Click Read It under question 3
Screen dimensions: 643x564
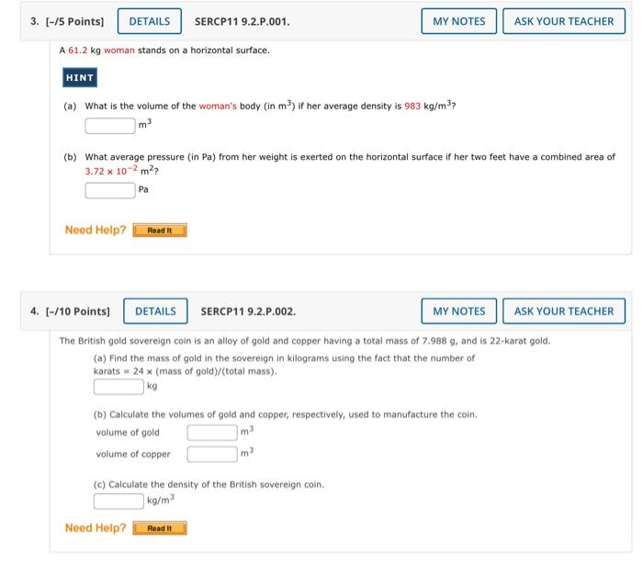[x=160, y=231]
